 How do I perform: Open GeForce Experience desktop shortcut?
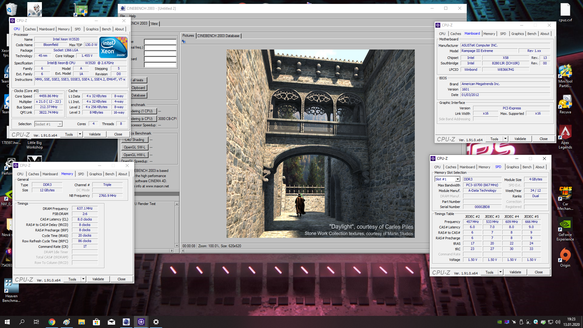(x=565, y=229)
